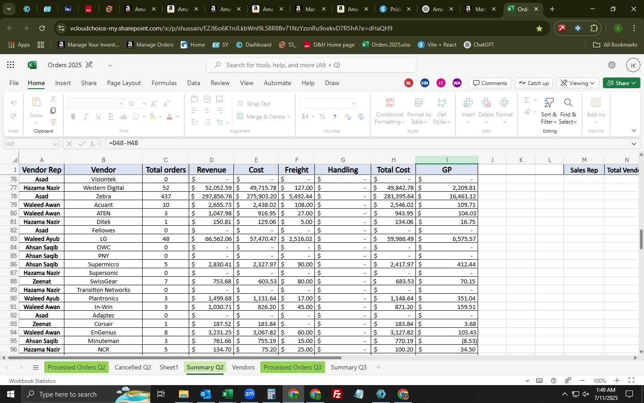
Task: Open the settings gear in Excel header
Action: [612, 65]
